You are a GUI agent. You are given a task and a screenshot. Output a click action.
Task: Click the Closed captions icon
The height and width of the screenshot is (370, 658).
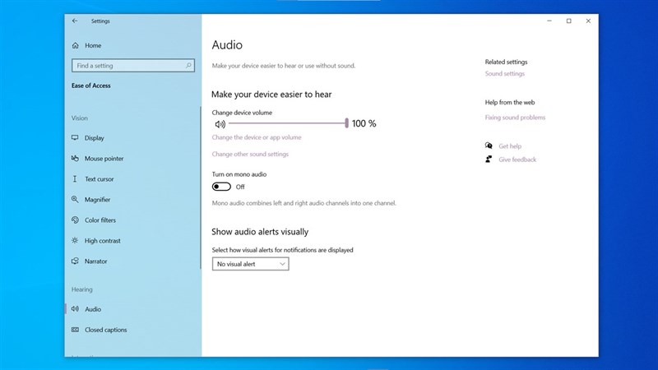[x=75, y=330]
